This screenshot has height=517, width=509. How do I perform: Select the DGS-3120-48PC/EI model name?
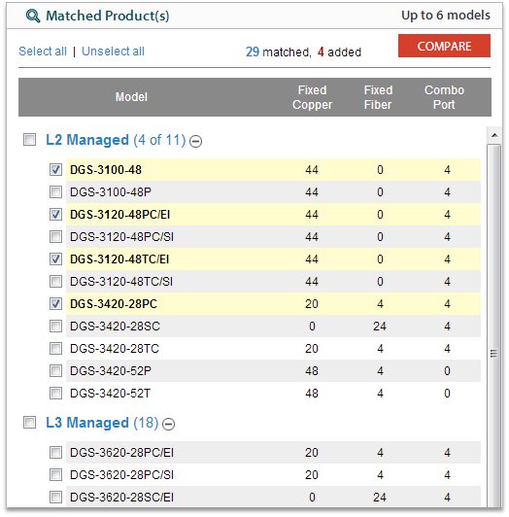pos(120,215)
